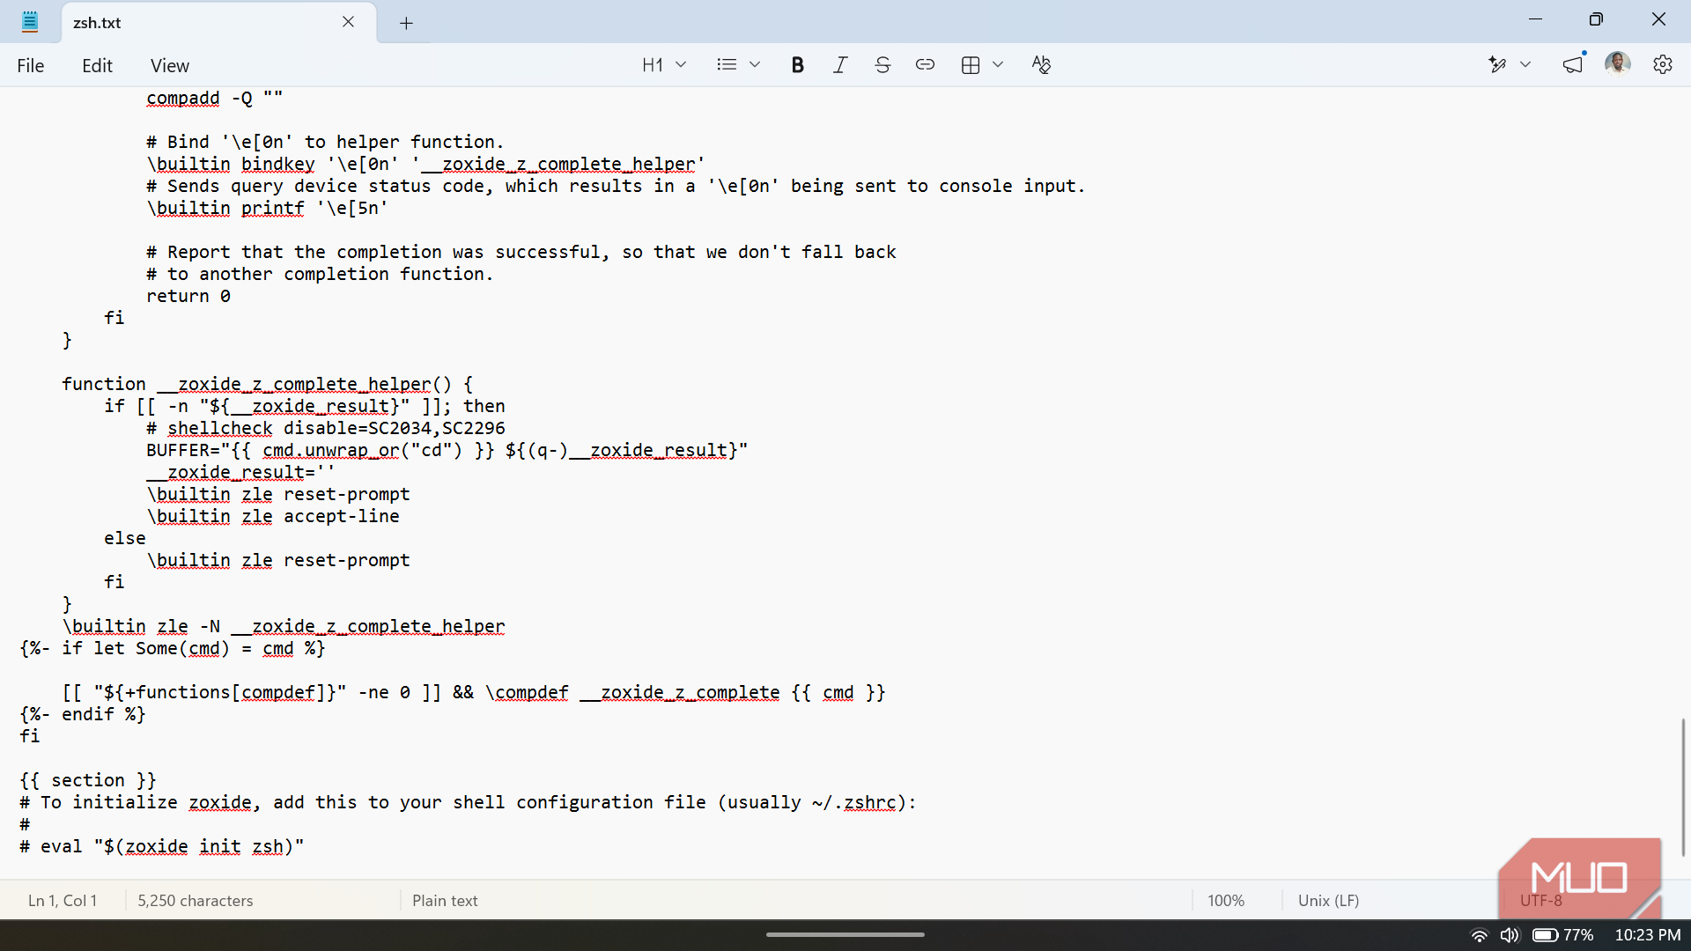Clear formatting with the eraser icon
The height and width of the screenshot is (951, 1691).
click(x=1041, y=64)
